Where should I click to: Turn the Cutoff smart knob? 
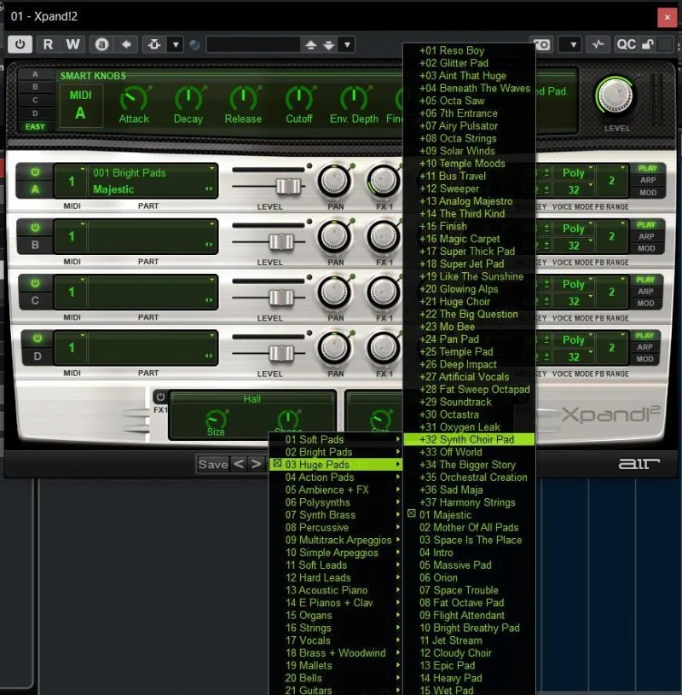299,99
